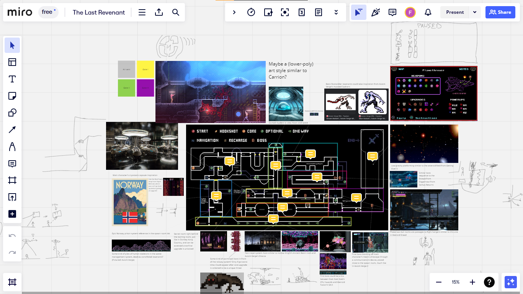Open the Reactions party icon

[376, 12]
